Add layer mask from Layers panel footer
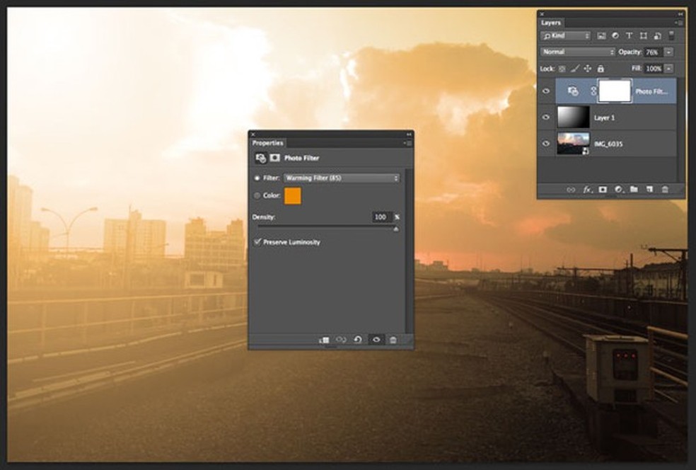The height and width of the screenshot is (470, 696). coord(603,190)
